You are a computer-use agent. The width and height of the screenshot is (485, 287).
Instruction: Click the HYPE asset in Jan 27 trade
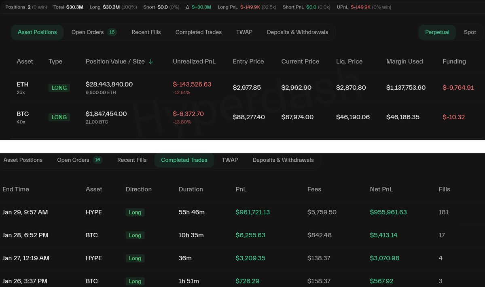point(94,258)
